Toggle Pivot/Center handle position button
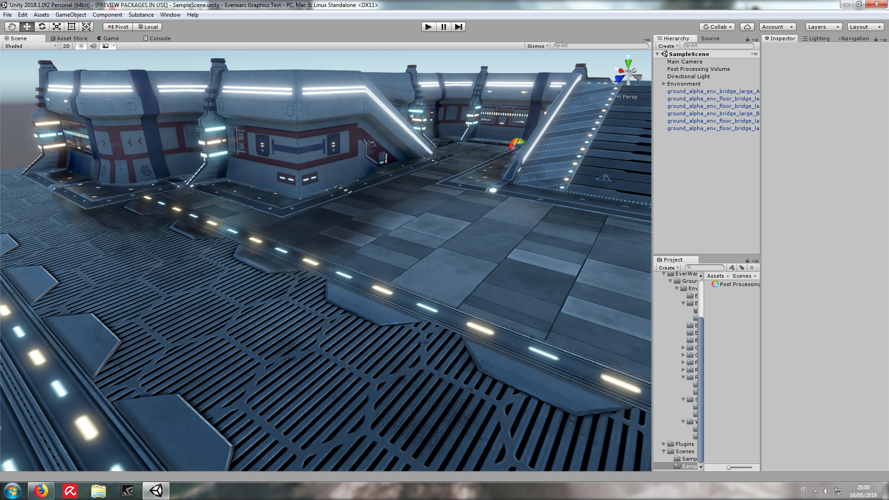 [x=118, y=27]
